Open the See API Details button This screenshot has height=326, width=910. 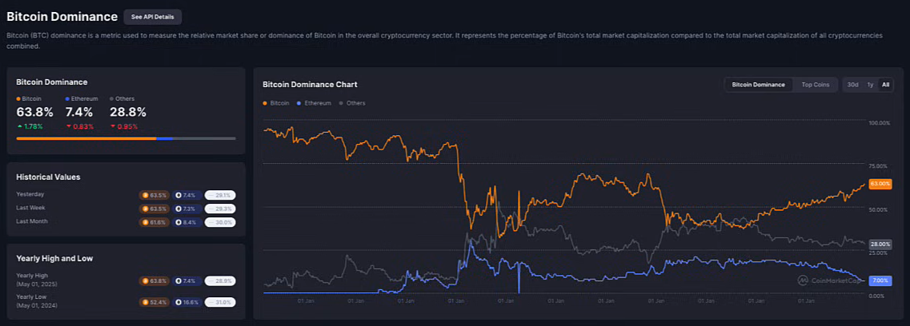coord(152,17)
